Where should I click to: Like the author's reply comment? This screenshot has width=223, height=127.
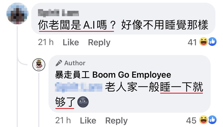point(88,121)
